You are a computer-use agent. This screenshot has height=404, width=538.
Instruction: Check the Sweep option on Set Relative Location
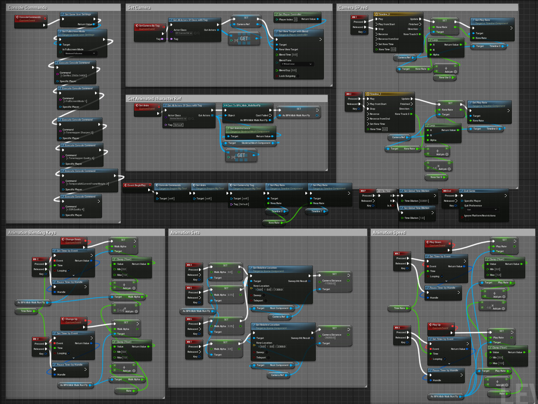(x=264, y=295)
